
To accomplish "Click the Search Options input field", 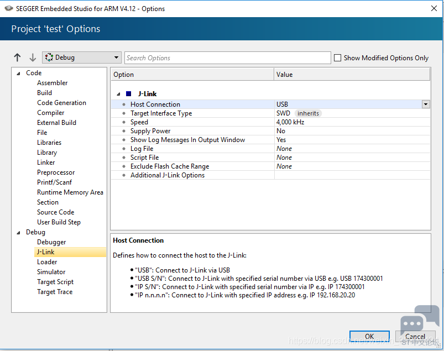I will pos(228,57).
